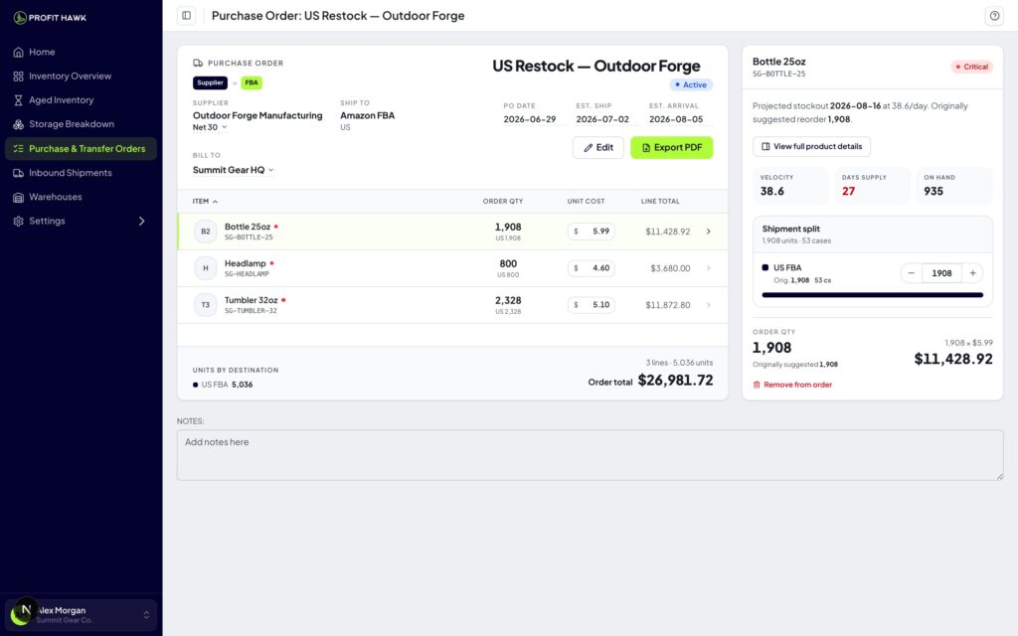Select Purchase & Transfer Orders menu item
1018x636 pixels.
tap(81, 149)
